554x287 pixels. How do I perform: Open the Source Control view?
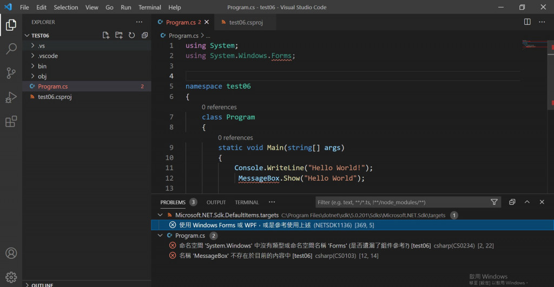tap(11, 74)
